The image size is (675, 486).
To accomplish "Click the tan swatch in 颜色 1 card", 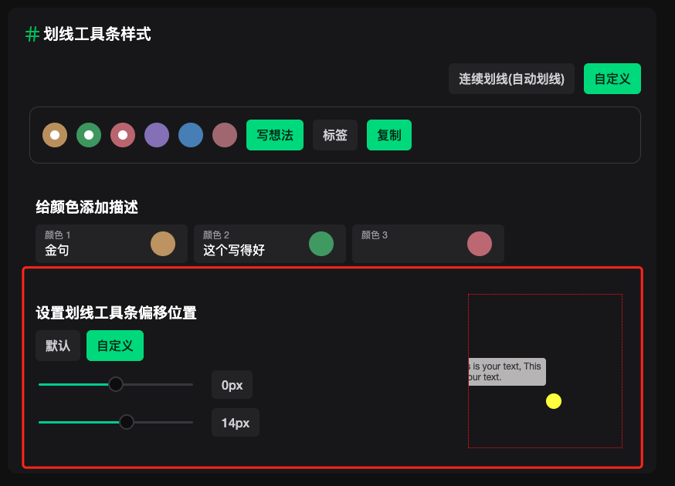I will tap(163, 244).
